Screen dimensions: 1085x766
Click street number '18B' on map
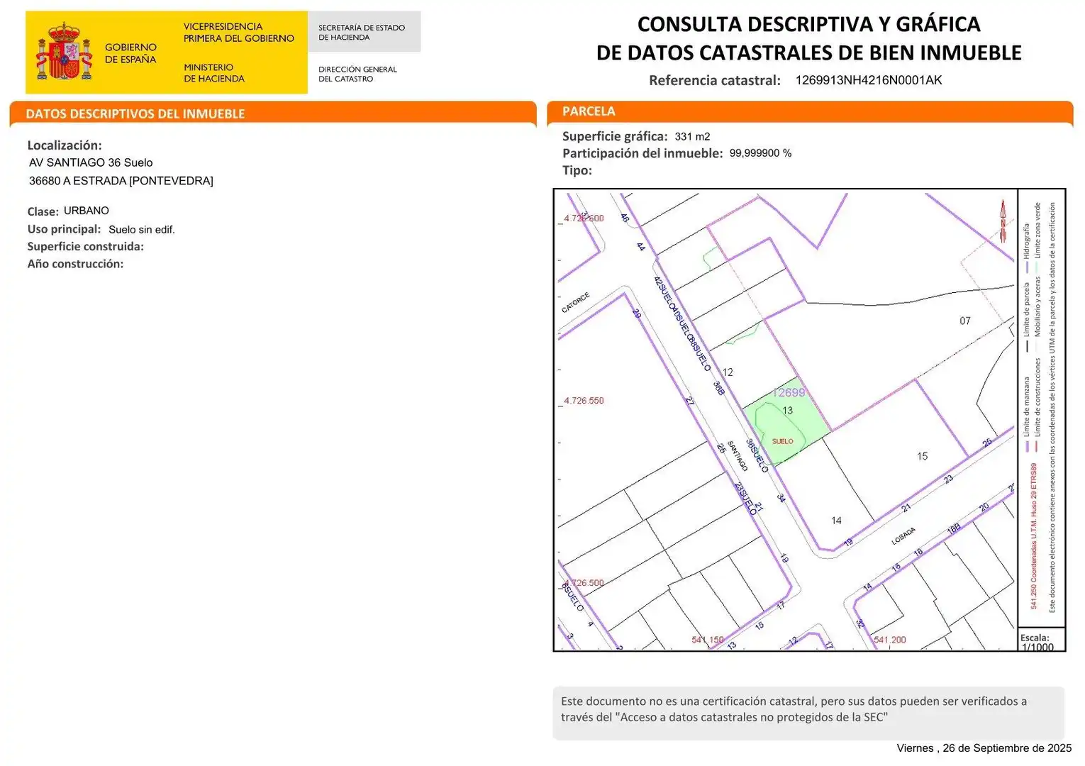click(954, 529)
